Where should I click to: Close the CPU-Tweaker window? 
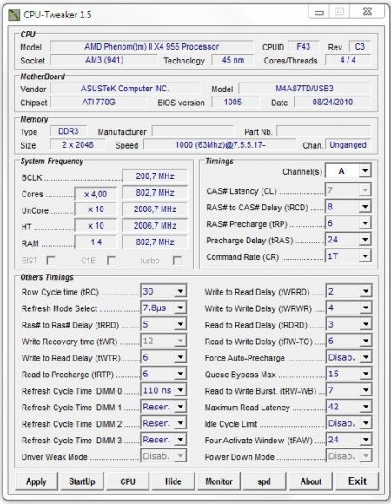(x=367, y=12)
